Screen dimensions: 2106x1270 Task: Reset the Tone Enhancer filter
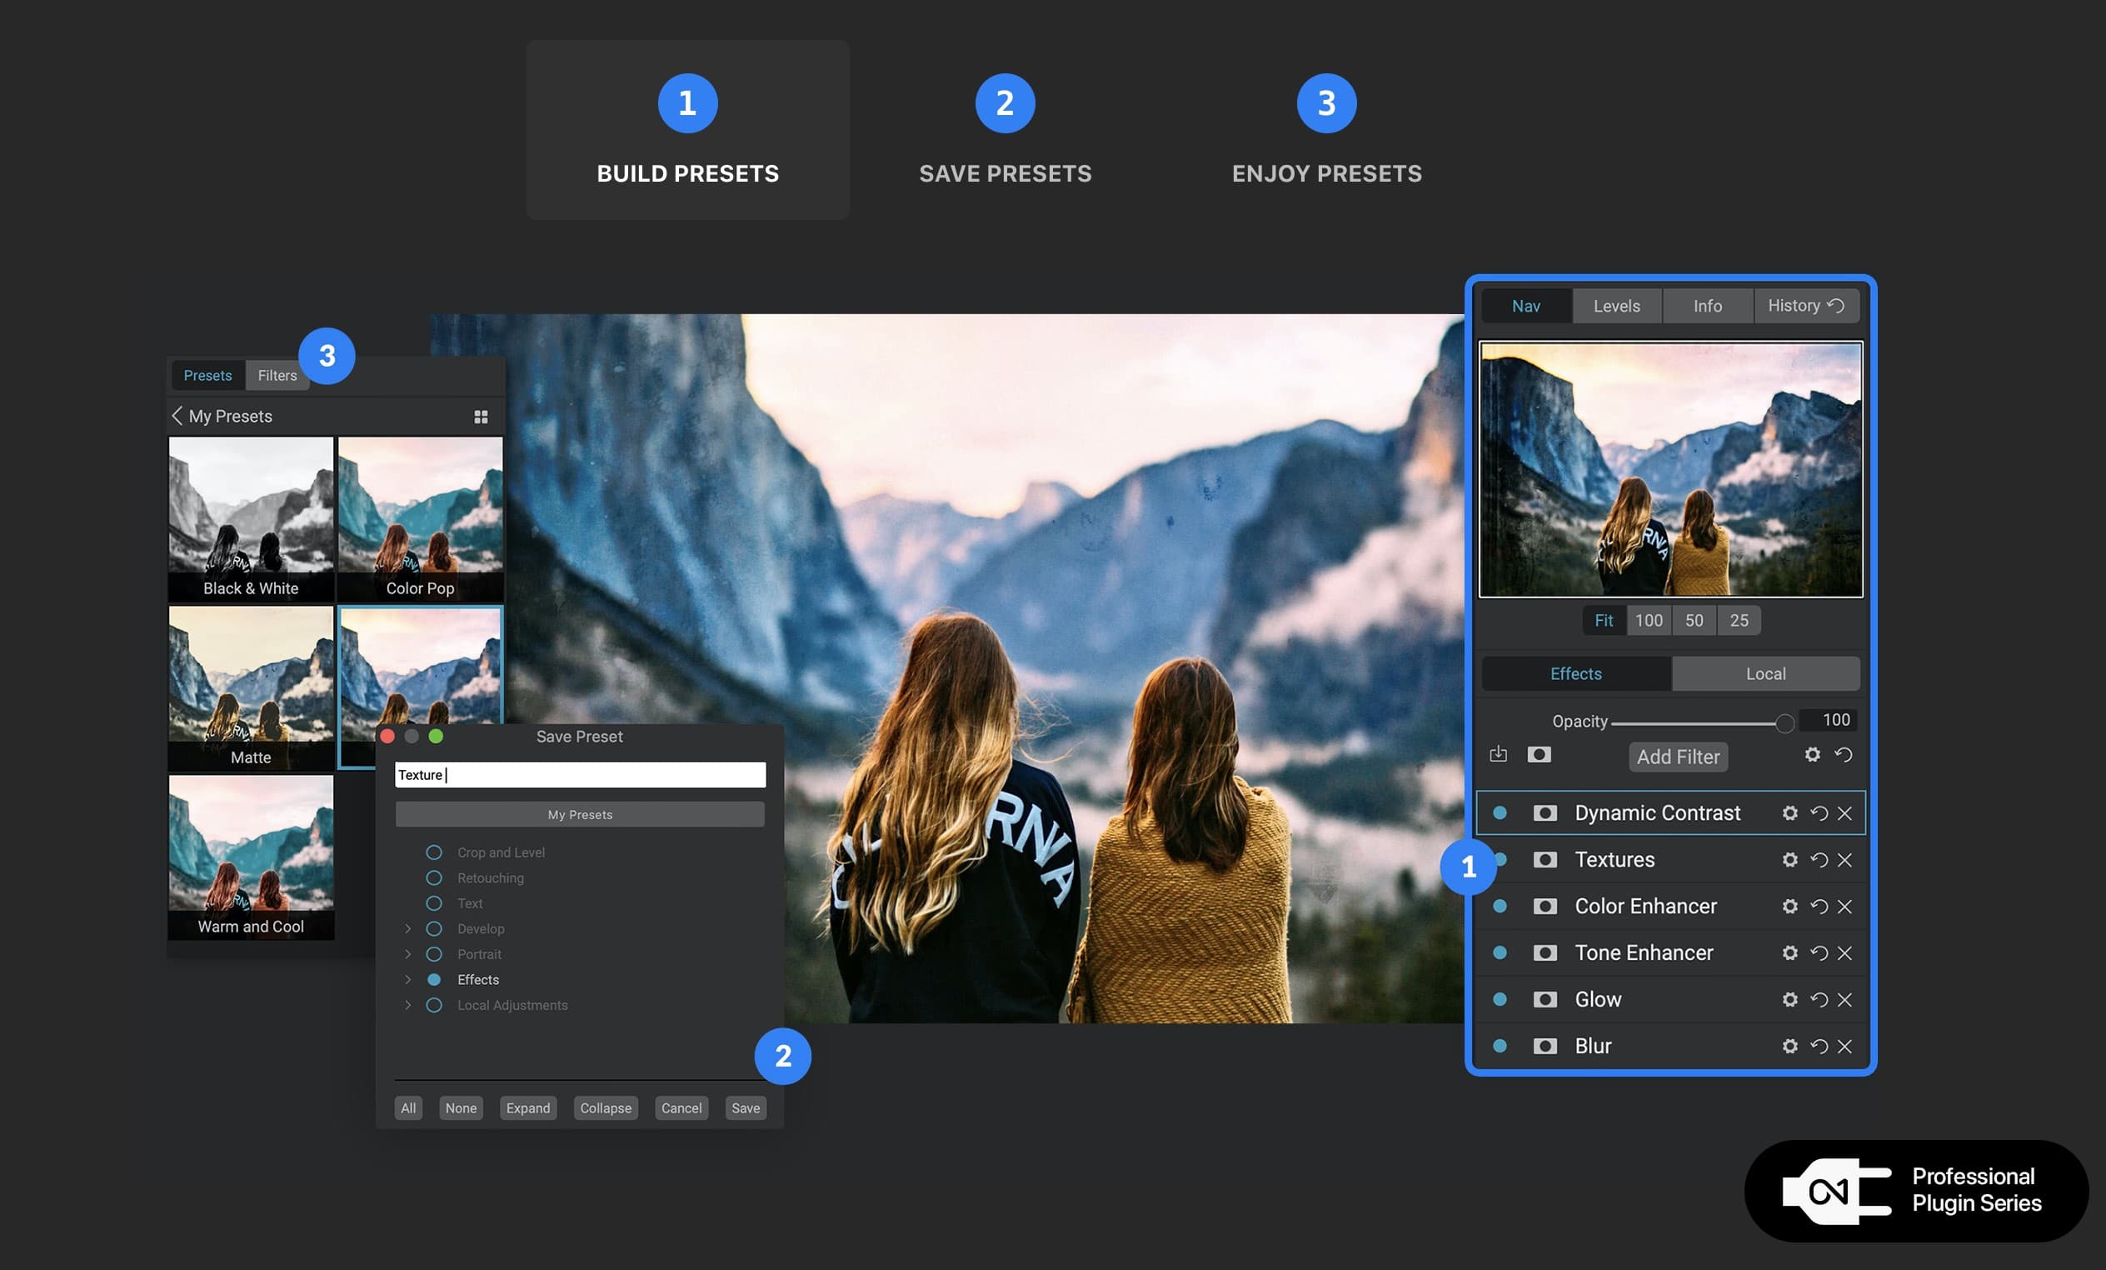[1819, 952]
